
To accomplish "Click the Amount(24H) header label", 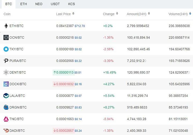I will coord(137,14).
